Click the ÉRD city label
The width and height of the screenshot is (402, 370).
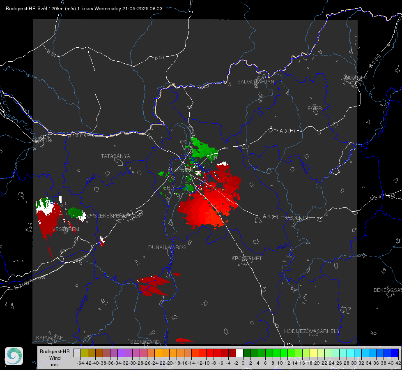[168, 188]
